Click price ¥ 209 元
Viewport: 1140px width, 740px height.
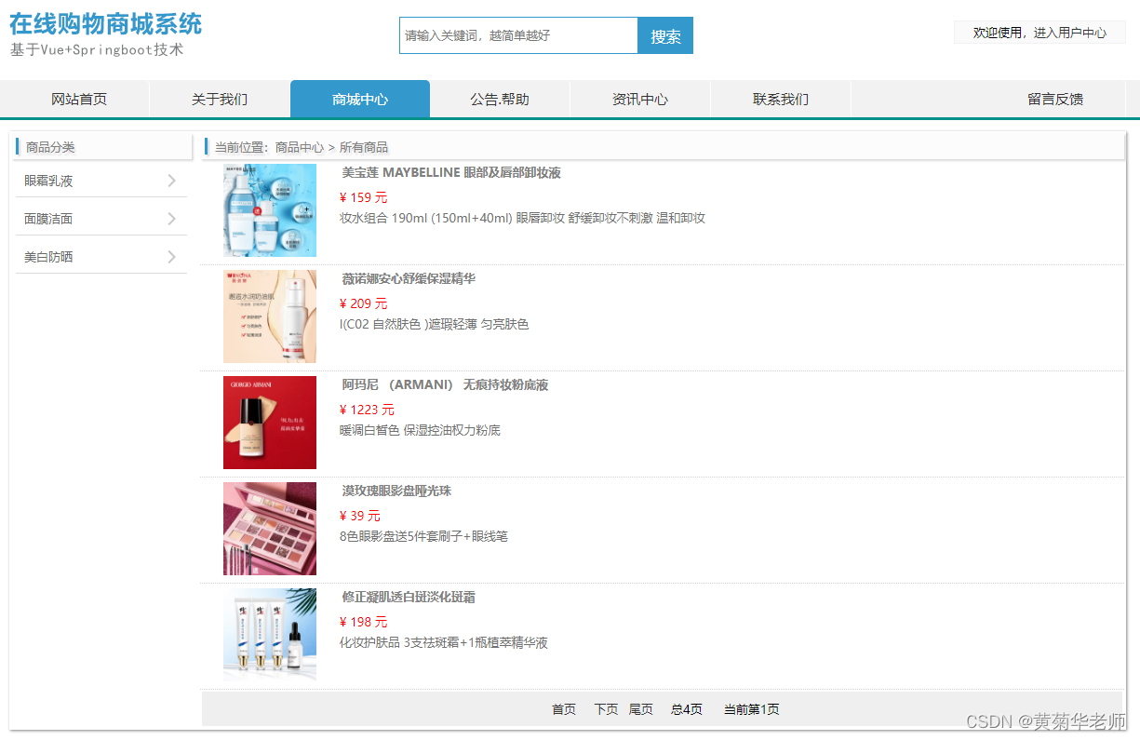click(x=364, y=303)
